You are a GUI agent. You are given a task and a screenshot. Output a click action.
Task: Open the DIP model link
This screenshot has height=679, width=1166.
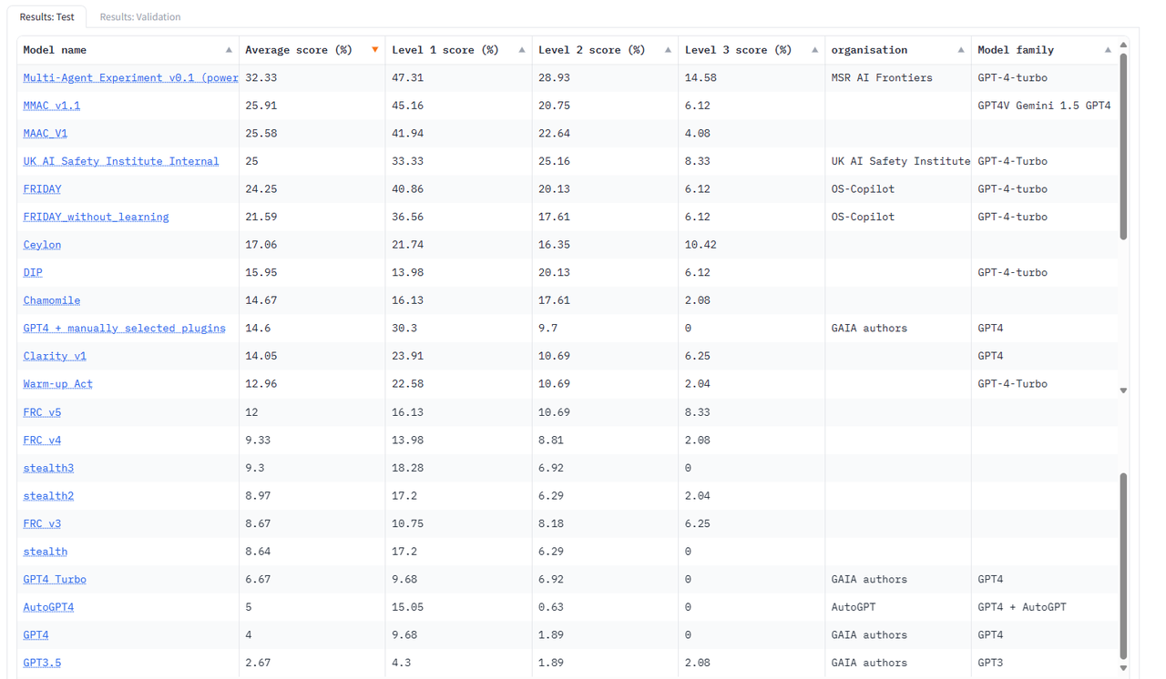(x=33, y=272)
